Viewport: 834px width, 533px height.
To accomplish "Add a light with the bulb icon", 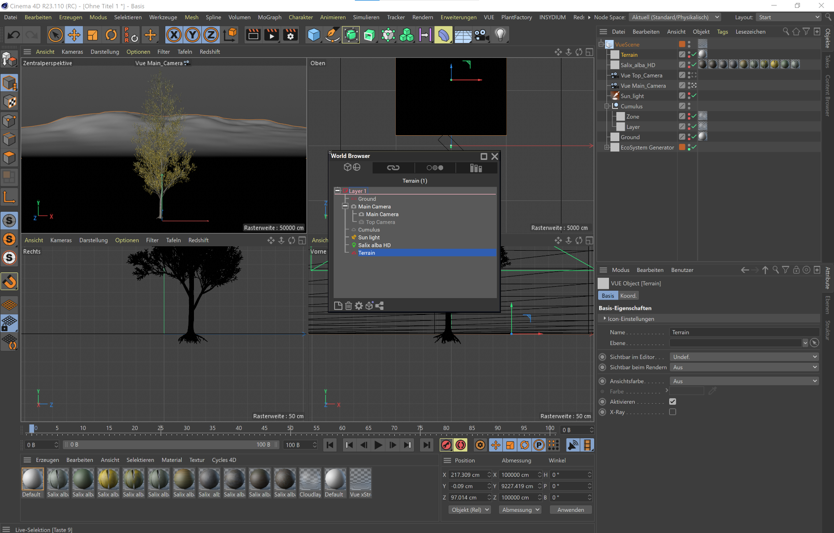I will tap(500, 35).
